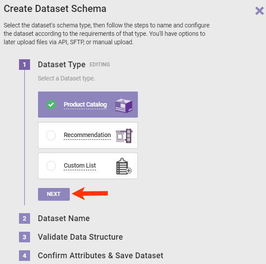Select the Product Catalog checked radio
266x264 pixels.
[51, 105]
